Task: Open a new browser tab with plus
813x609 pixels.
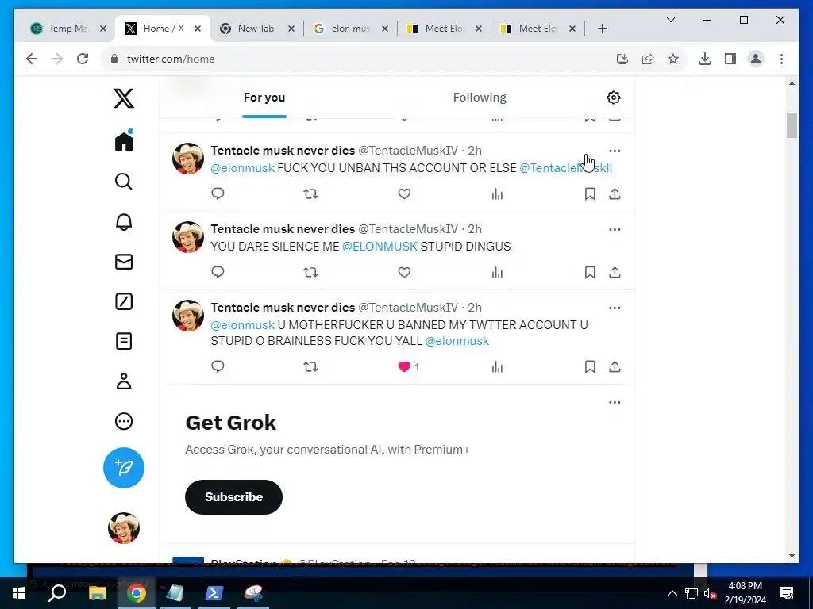Action: (602, 29)
